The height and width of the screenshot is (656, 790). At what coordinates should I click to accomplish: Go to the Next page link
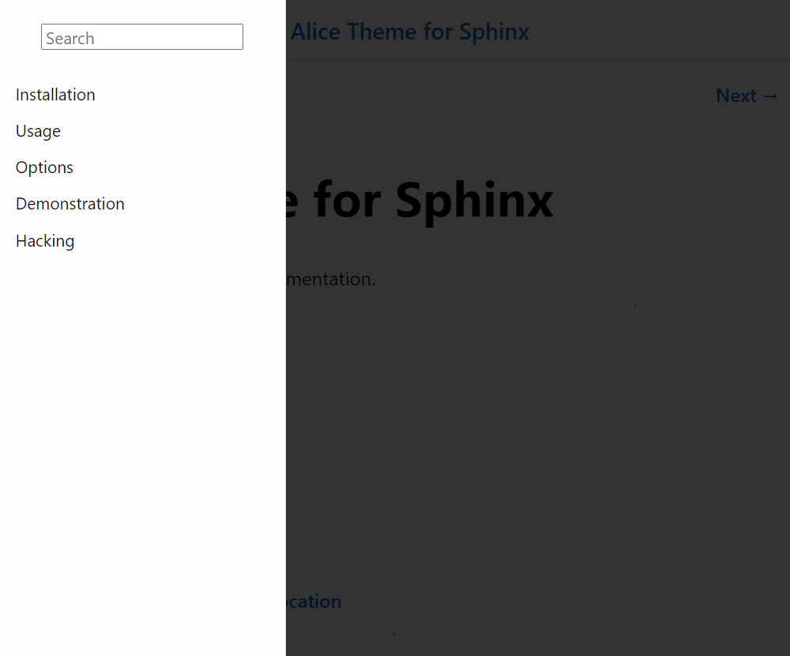pyautogui.click(x=747, y=96)
